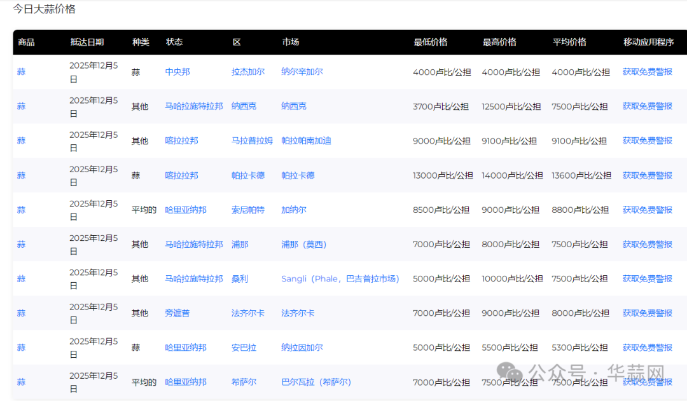Open the 希萨尔 district link
The height and width of the screenshot is (401, 687).
[244, 382]
